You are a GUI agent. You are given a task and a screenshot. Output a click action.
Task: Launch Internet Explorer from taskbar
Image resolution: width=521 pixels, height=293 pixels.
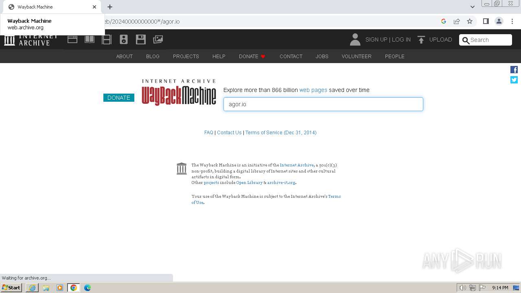pos(32,288)
